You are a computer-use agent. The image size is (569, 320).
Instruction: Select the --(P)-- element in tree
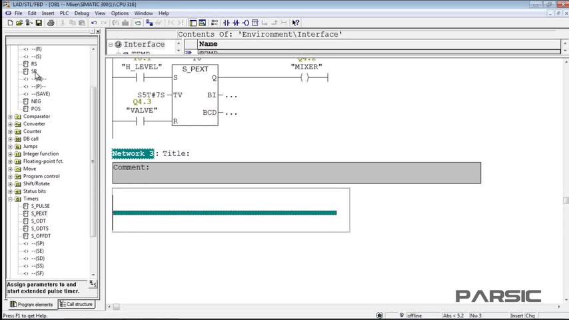click(39, 87)
